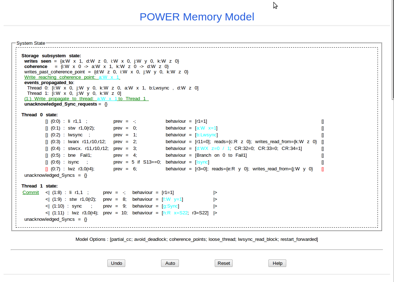
Task: Click the Commit link in Thread 1
Action: click(x=31, y=193)
